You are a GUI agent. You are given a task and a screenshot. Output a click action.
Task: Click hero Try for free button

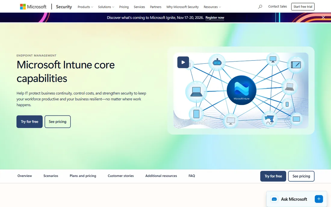pyautogui.click(x=29, y=122)
